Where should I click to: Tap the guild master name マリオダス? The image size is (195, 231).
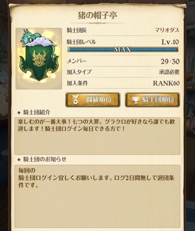[x=167, y=30]
